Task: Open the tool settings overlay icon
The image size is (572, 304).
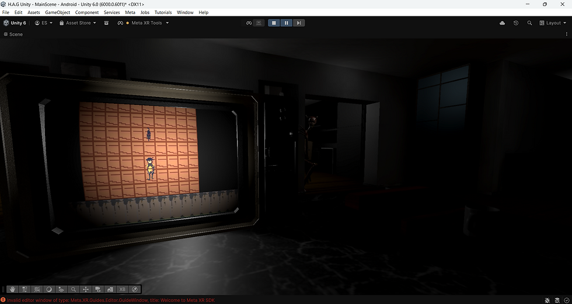Action: pyautogui.click(x=25, y=289)
